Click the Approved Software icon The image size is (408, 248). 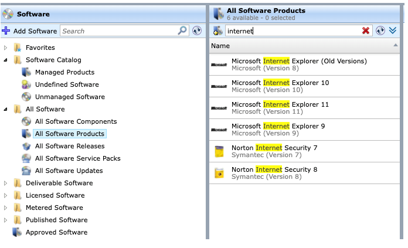pos(17,232)
